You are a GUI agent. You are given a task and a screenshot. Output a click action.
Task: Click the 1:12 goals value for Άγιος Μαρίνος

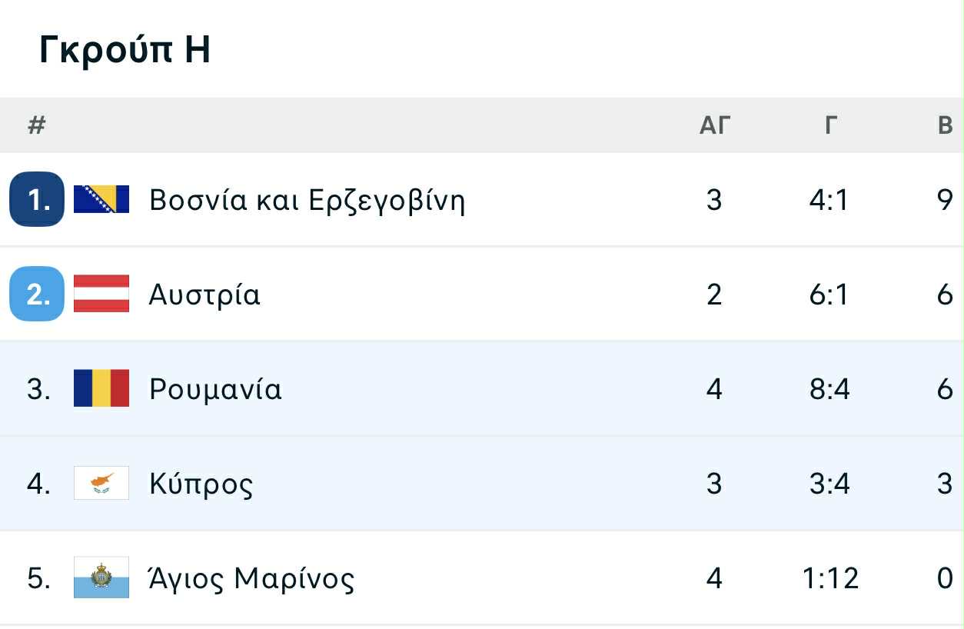830,578
